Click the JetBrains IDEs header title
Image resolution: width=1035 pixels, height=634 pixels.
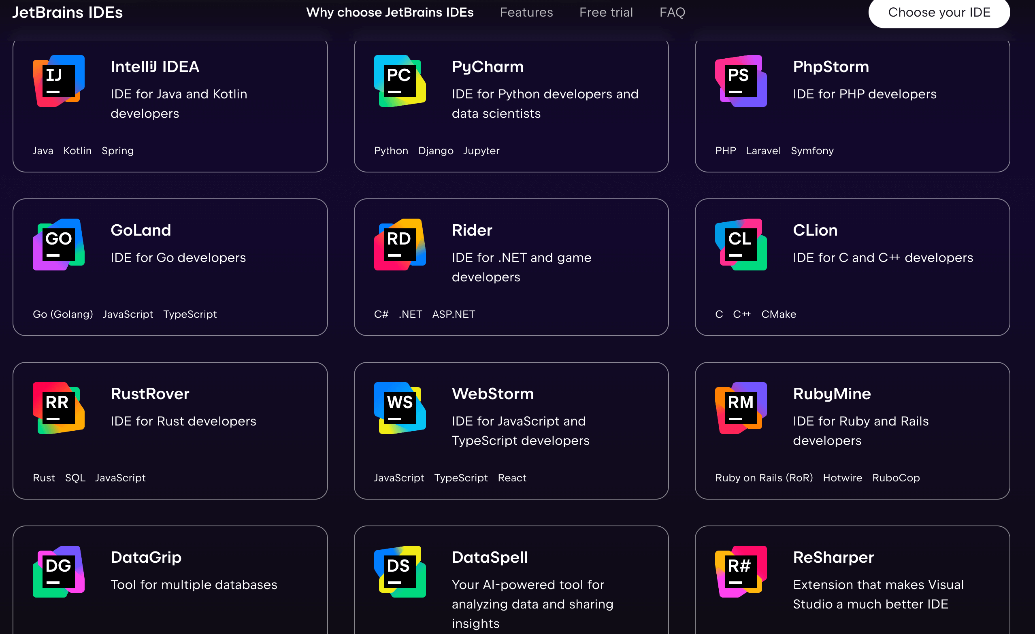67,13
